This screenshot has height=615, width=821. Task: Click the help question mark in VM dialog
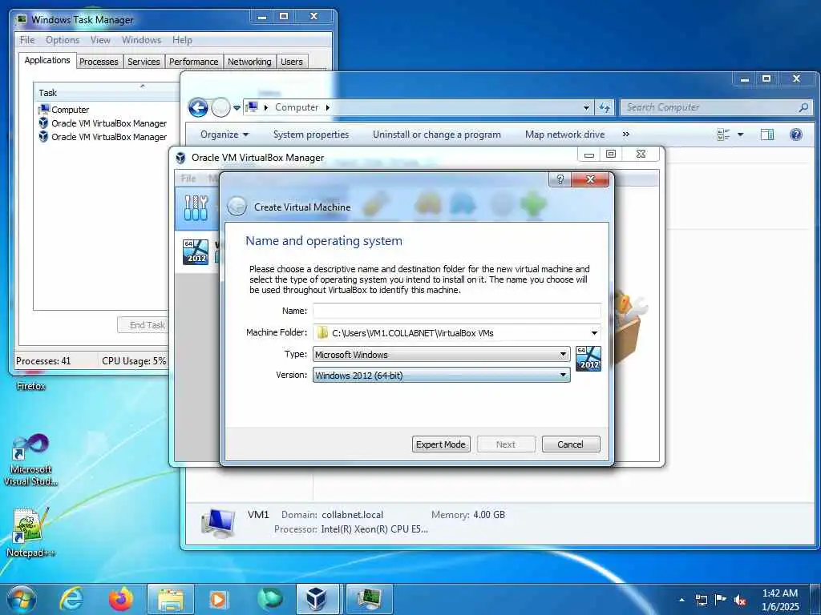pos(560,179)
